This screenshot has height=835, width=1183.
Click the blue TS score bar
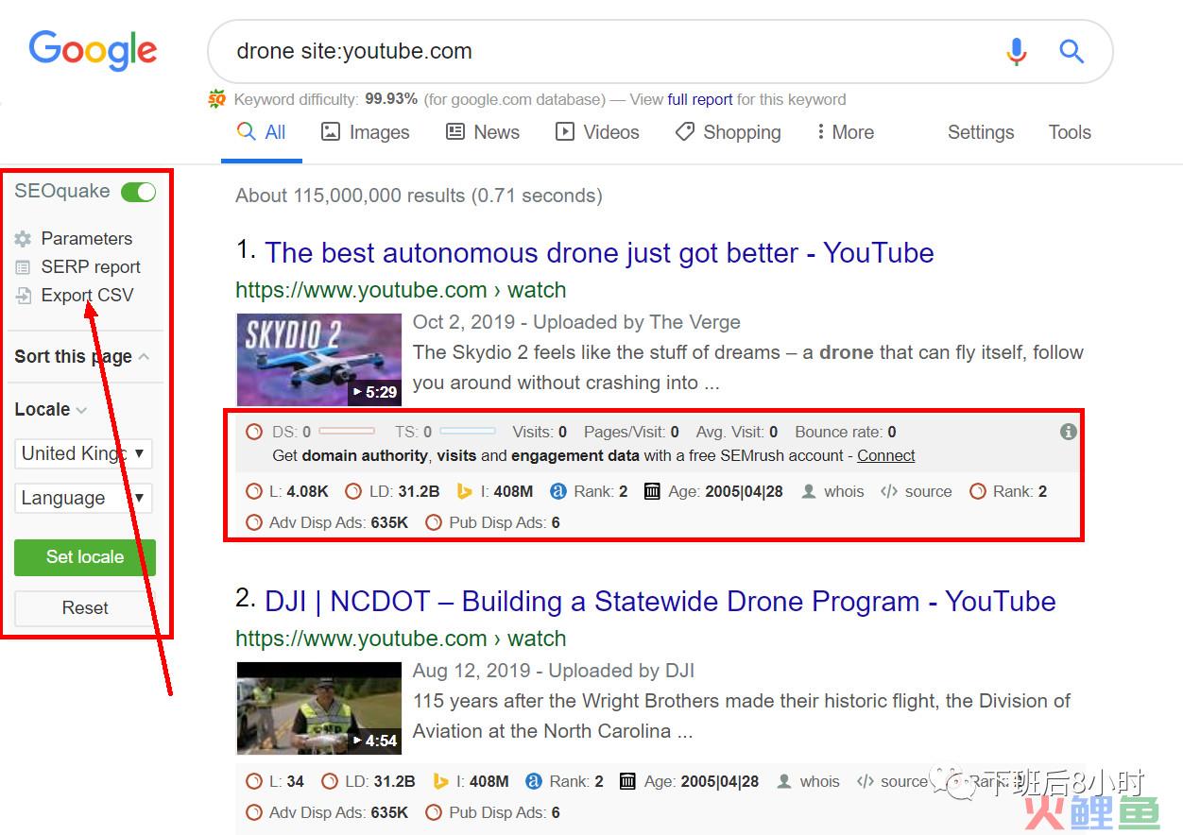[468, 432]
